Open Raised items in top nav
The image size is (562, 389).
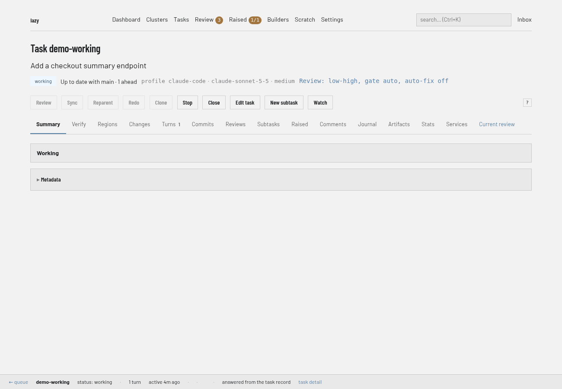[245, 19]
